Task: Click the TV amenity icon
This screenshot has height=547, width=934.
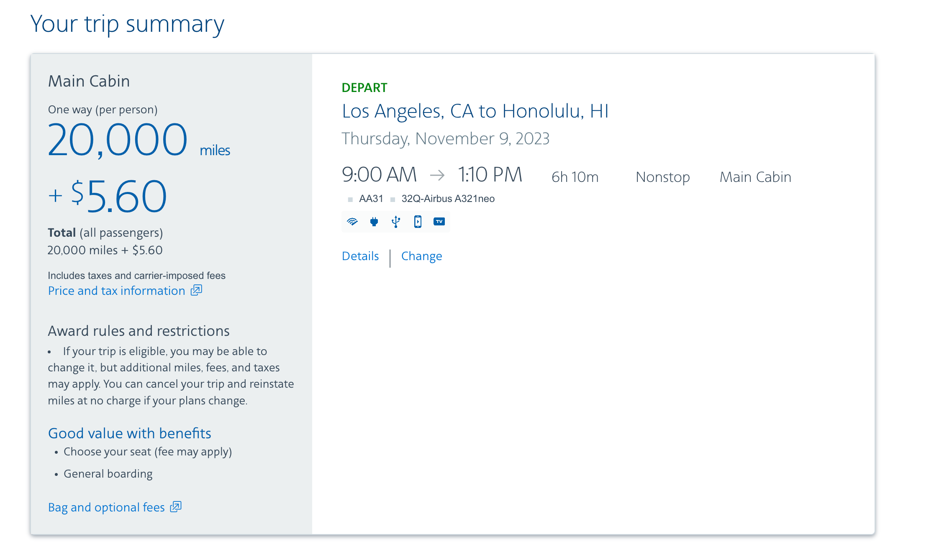Action: tap(439, 222)
